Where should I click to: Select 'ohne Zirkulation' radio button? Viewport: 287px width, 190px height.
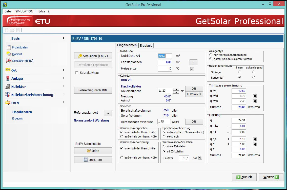(x=164, y=146)
